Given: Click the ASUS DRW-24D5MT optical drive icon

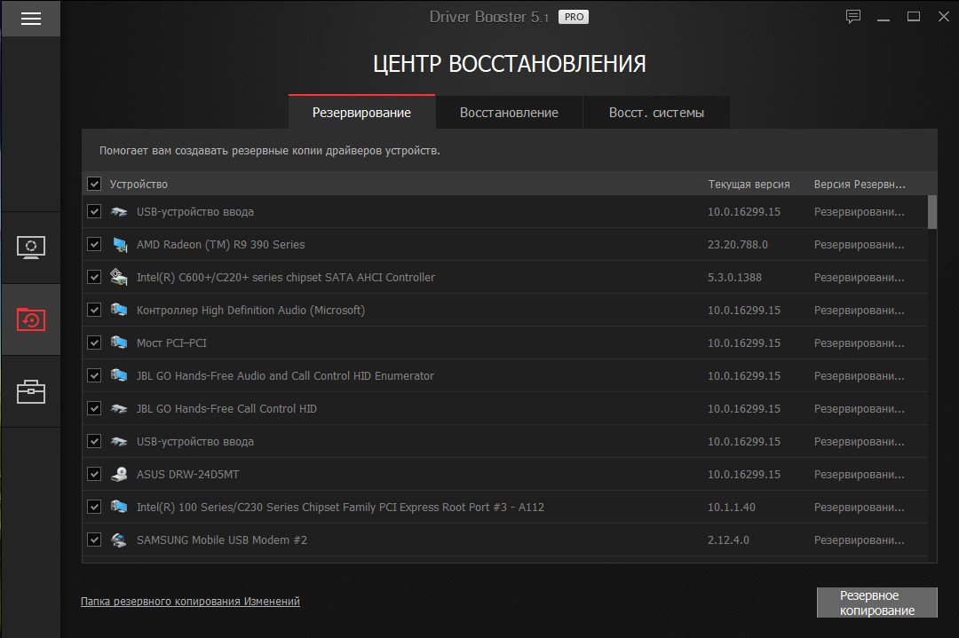Looking at the screenshot, I should 119,475.
